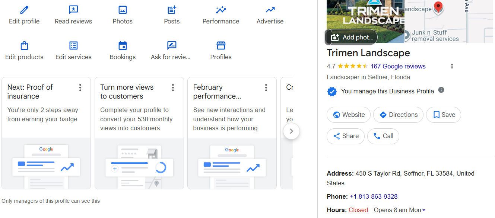Screen dimensions: 495x218
Task: Open the Advertise trend icon
Action: pyautogui.click(x=270, y=10)
